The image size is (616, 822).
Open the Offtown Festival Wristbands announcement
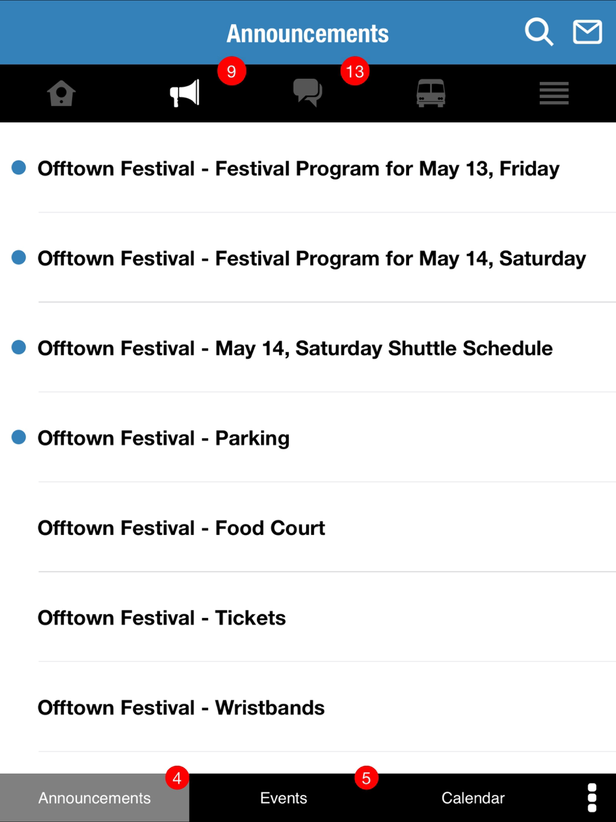pos(181,708)
